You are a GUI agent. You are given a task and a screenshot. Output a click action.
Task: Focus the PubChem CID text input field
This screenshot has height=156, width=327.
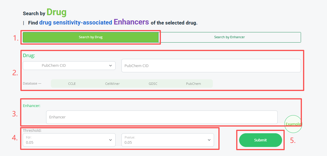tap(211, 66)
